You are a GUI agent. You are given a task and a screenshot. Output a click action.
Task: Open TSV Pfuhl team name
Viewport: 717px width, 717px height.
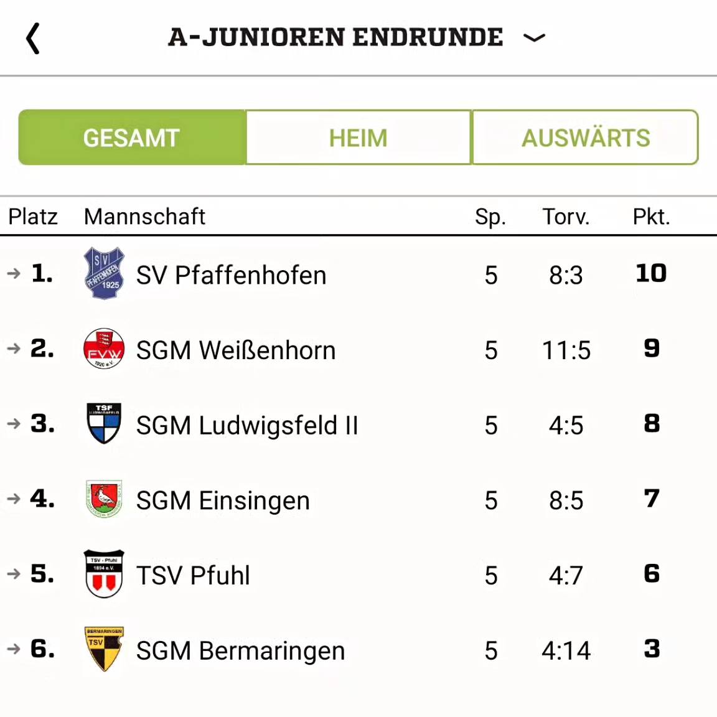(x=193, y=576)
